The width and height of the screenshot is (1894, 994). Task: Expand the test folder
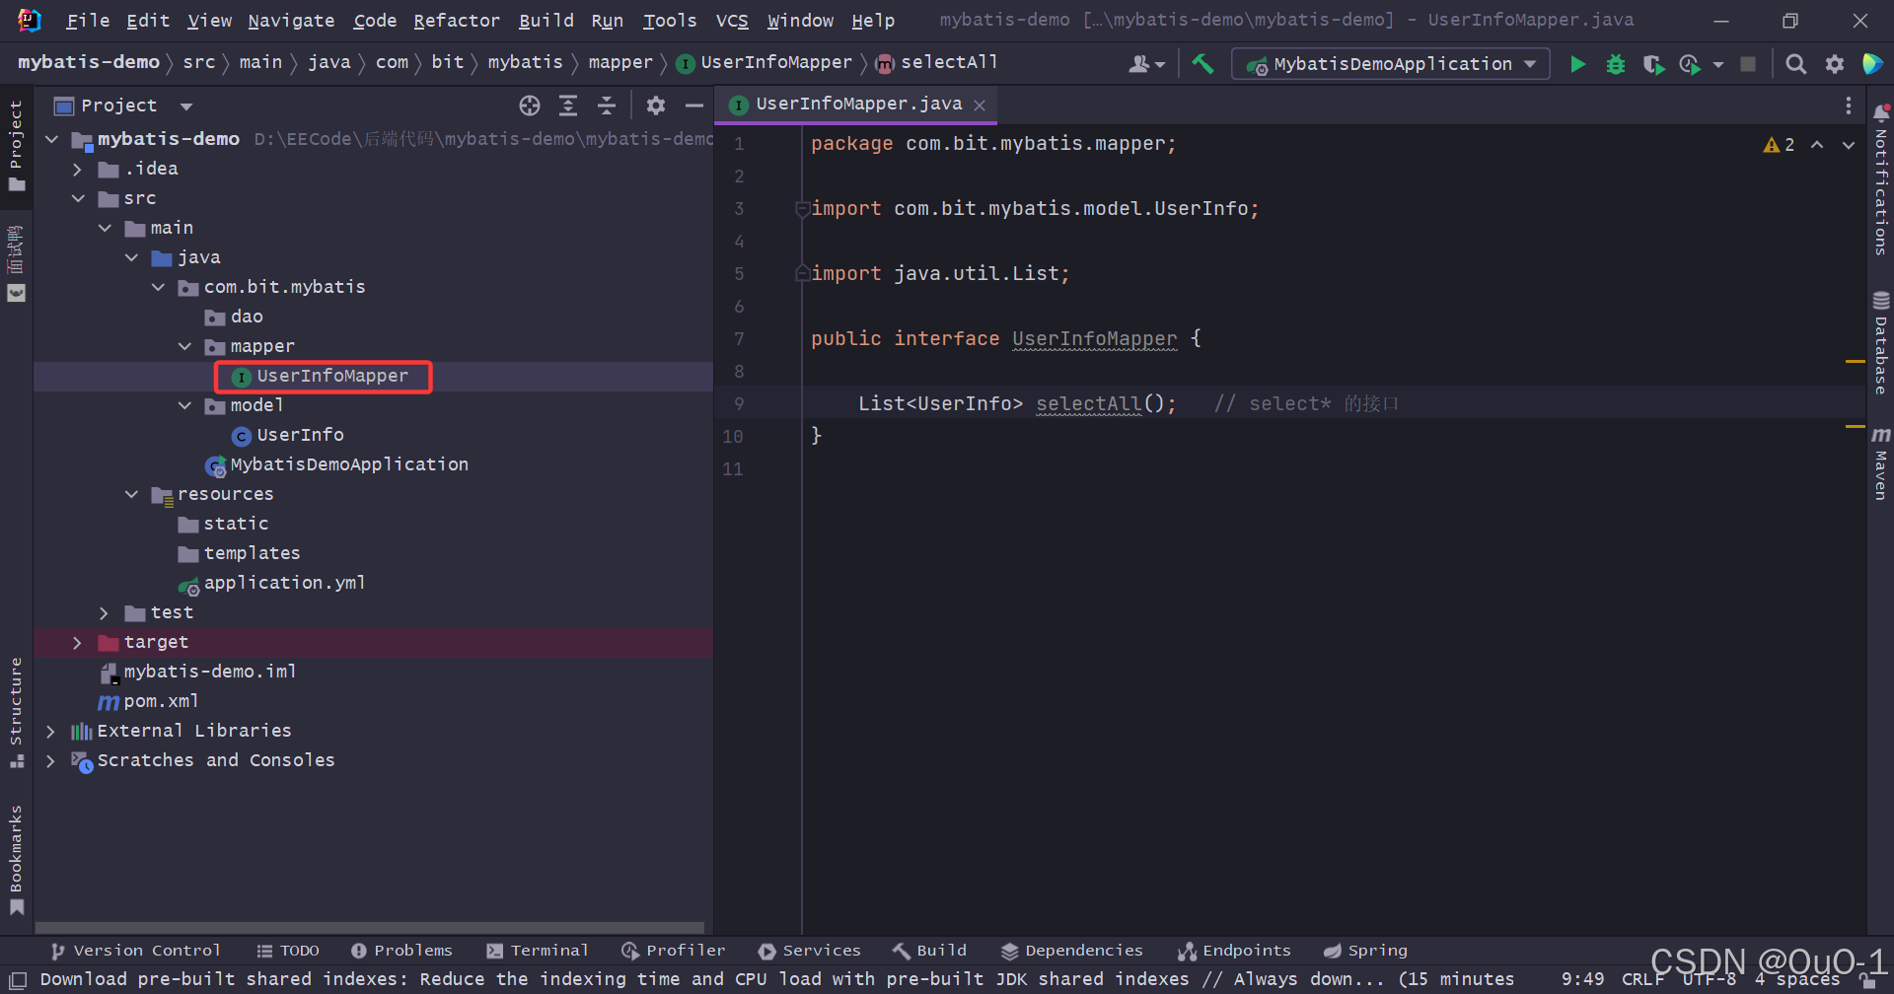[x=104, y=613]
